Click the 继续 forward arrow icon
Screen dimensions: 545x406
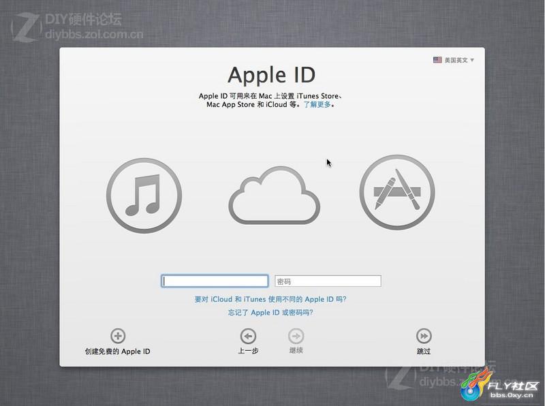tap(296, 336)
